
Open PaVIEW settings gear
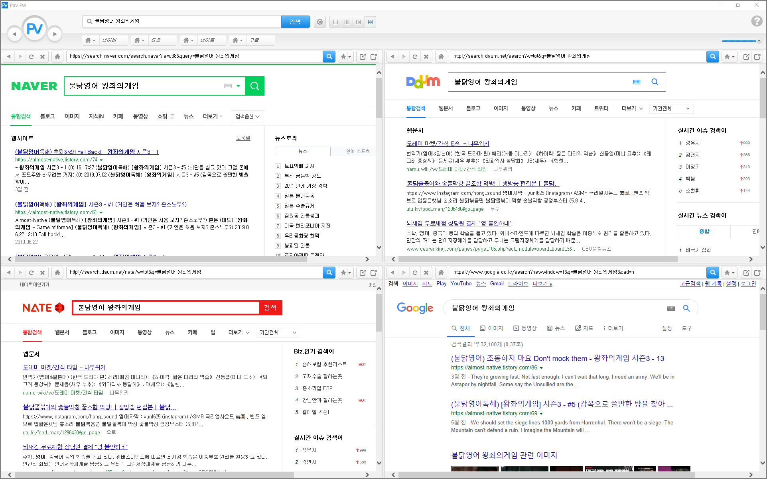click(x=320, y=22)
